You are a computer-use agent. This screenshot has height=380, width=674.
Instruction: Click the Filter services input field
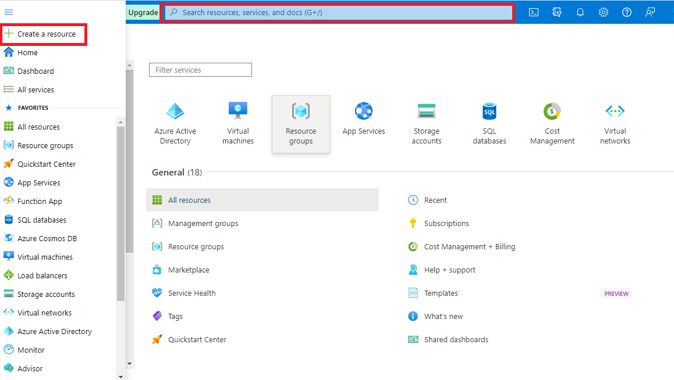(200, 69)
